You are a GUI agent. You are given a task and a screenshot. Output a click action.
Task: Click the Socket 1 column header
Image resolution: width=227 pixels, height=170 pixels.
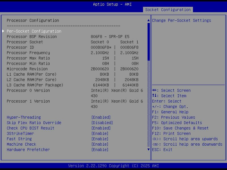(x=129, y=42)
